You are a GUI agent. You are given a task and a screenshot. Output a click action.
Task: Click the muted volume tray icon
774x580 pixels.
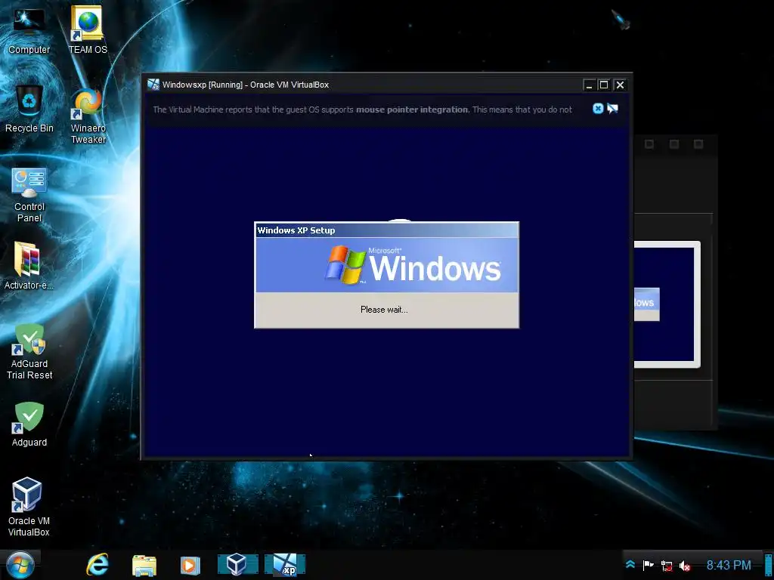tap(685, 566)
